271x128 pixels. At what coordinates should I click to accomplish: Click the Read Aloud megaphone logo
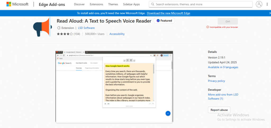pos(42,27)
